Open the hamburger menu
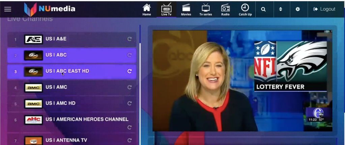 pos(8,9)
